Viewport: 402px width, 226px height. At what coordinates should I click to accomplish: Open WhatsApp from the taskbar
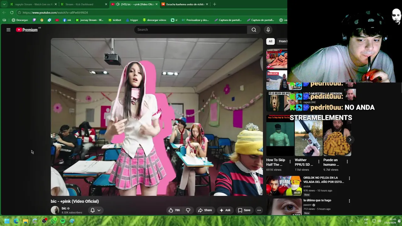pyautogui.click(x=53, y=221)
